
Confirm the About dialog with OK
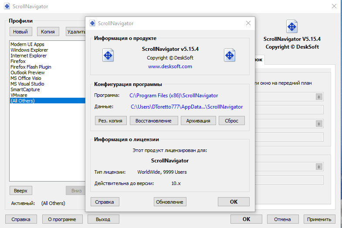(234, 202)
